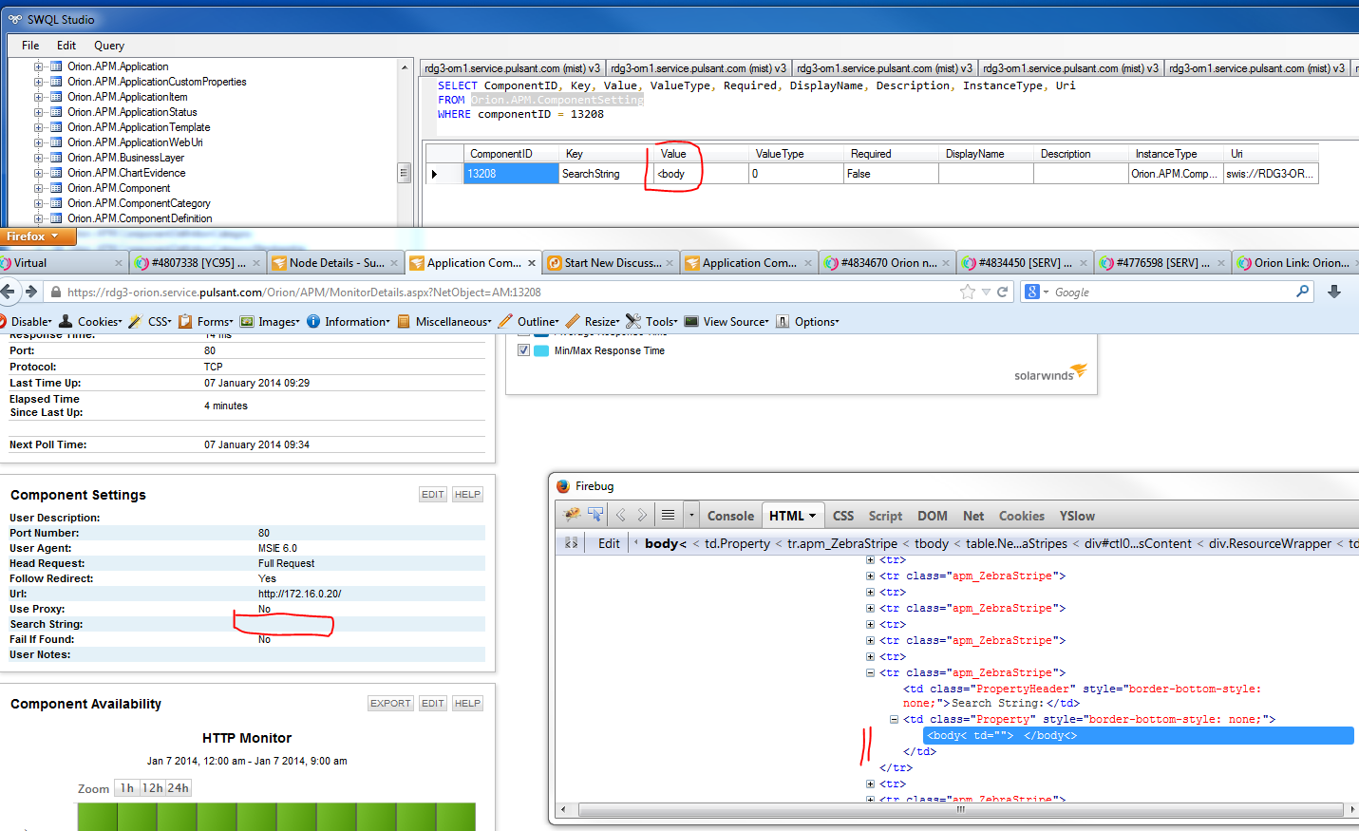This screenshot has width=1359, height=831.
Task: Set chart zoom to 12h
Action: coord(152,788)
